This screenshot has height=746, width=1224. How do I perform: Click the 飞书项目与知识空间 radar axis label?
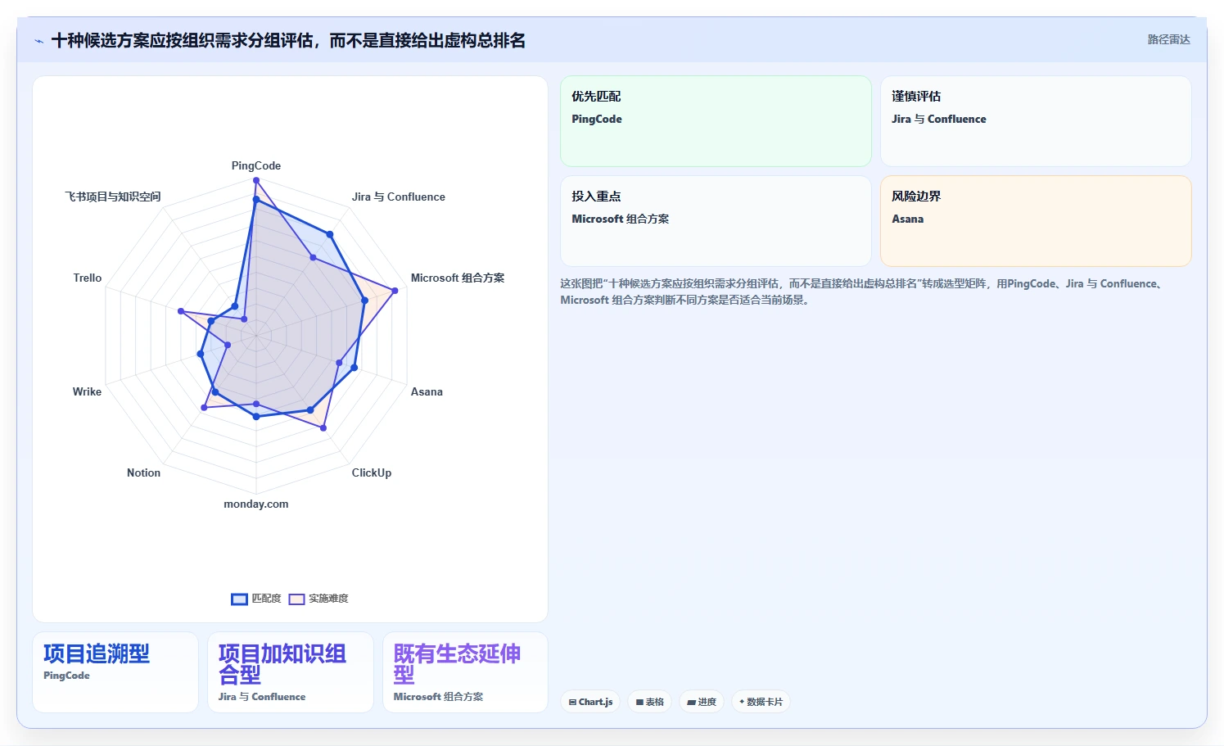point(113,197)
